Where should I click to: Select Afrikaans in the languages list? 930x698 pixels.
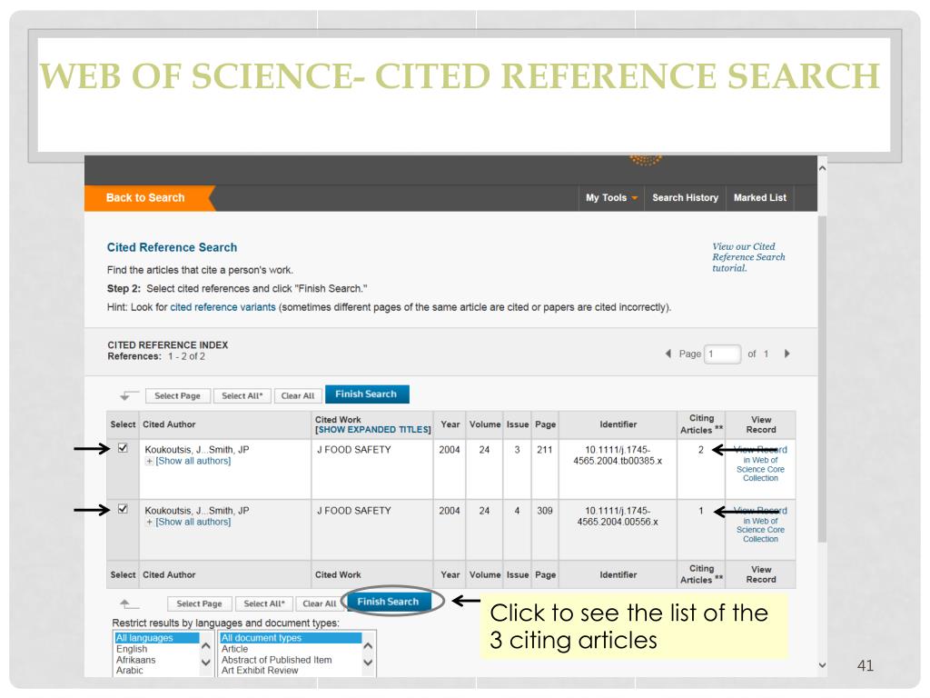point(156,660)
